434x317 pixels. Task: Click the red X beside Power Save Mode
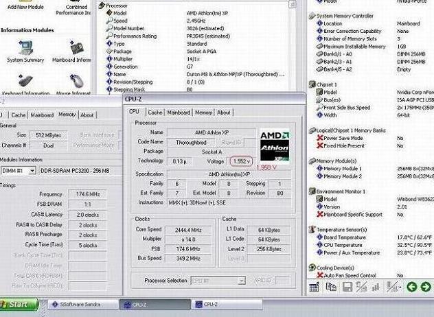pyautogui.click(x=320, y=138)
